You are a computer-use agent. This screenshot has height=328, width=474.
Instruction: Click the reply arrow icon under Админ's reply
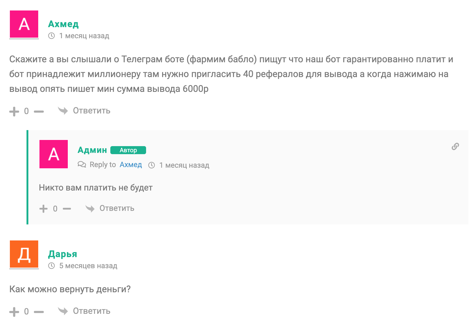click(x=90, y=208)
